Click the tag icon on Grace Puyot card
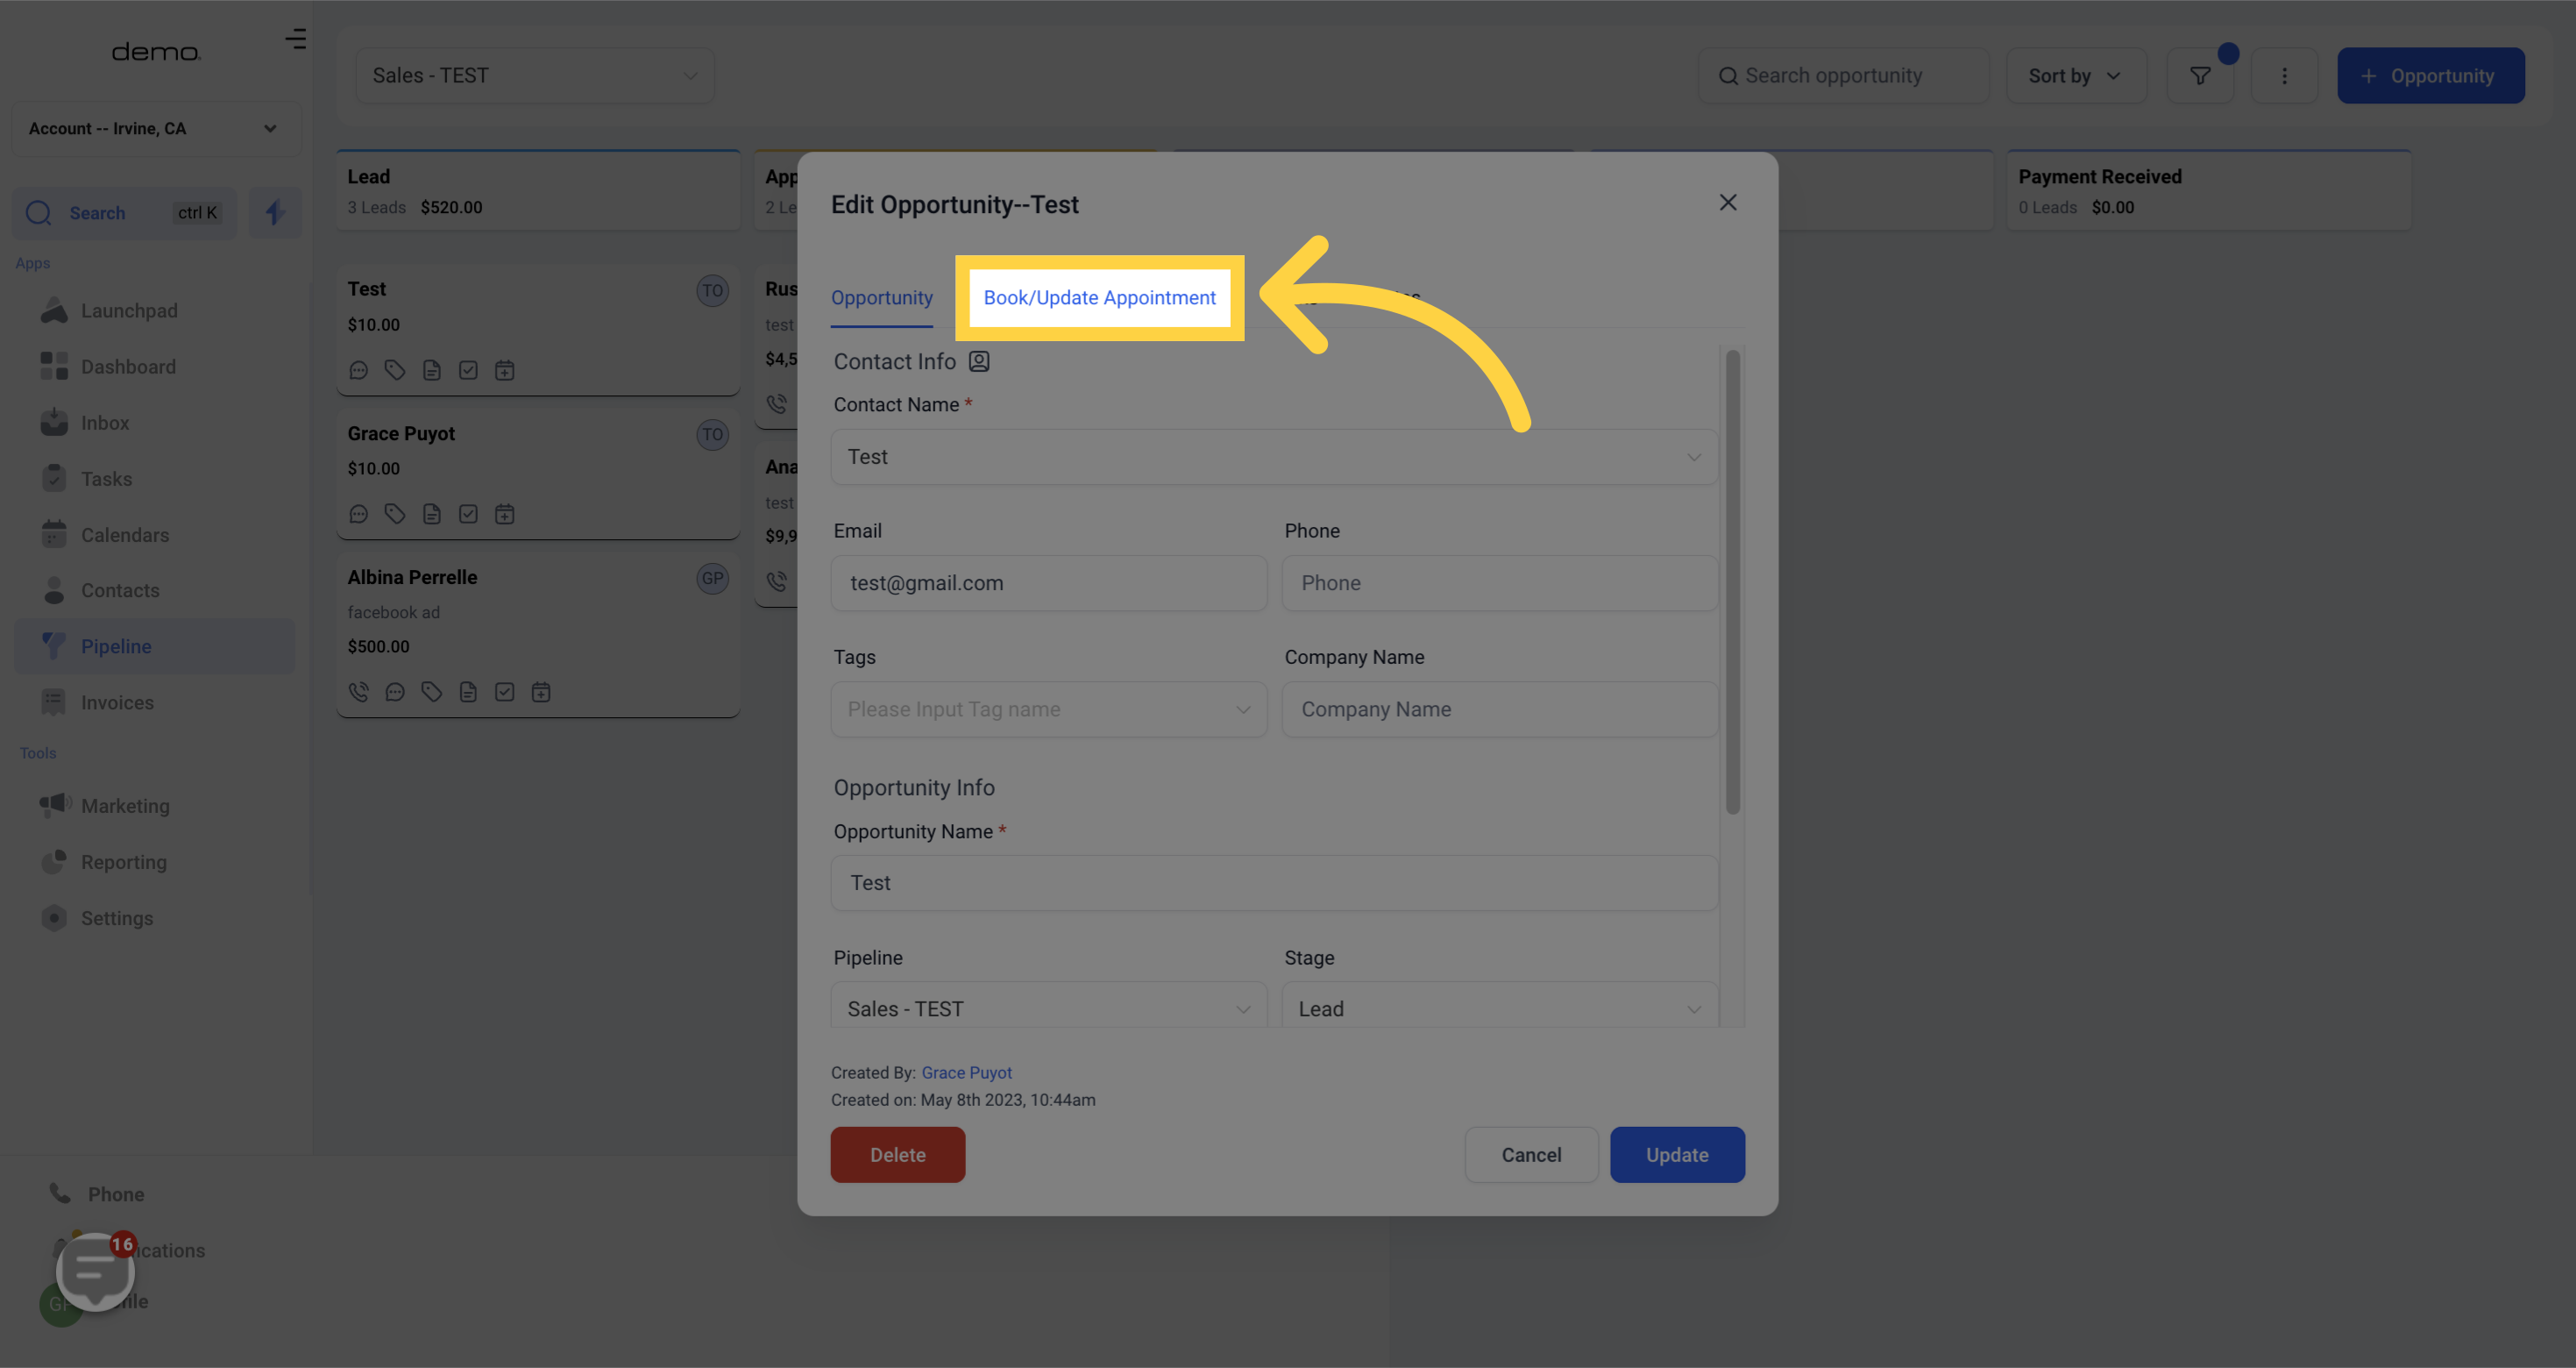The width and height of the screenshot is (2576, 1368). coord(395,515)
